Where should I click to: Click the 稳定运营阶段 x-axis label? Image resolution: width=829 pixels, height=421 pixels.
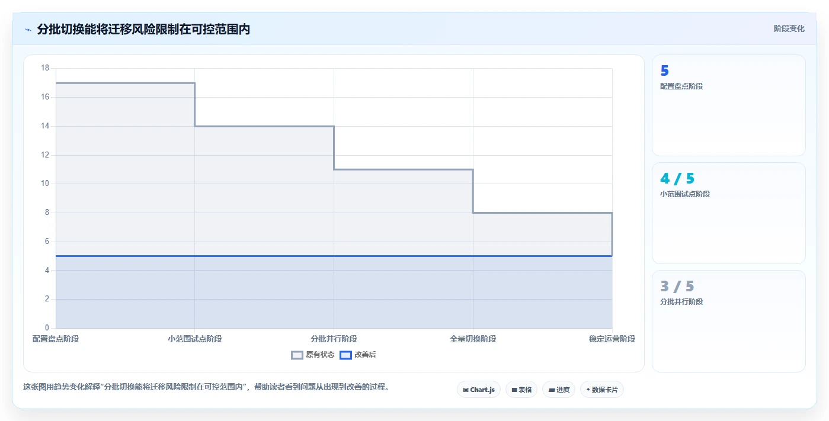(612, 339)
